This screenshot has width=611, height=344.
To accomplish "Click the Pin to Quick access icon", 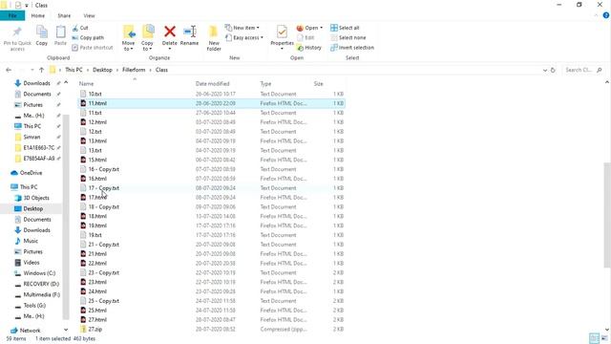I will [17, 32].
